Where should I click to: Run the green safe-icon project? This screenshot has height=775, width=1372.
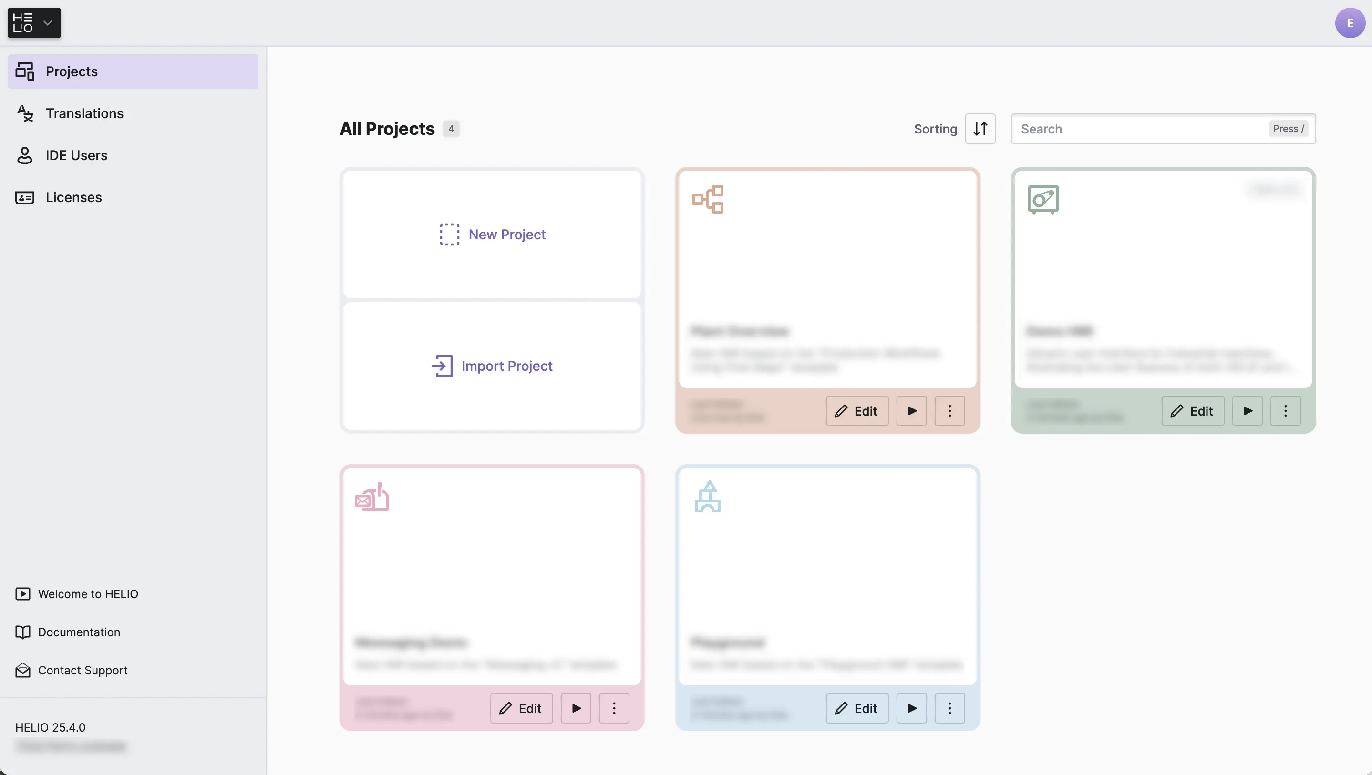tap(1247, 411)
